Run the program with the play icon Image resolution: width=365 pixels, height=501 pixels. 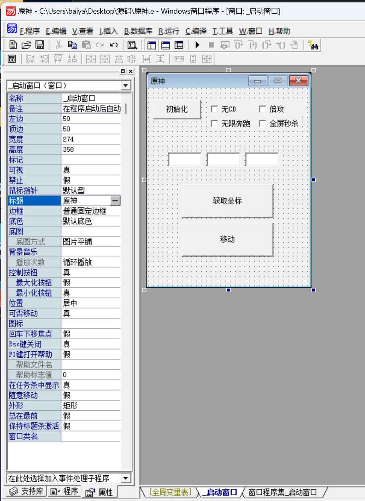[196, 45]
